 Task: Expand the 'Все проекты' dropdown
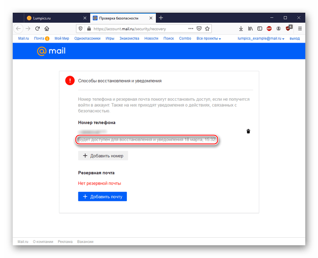pos(209,39)
